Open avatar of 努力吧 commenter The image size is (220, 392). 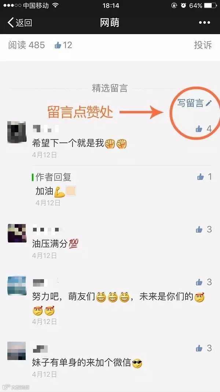[x=17, y=286]
